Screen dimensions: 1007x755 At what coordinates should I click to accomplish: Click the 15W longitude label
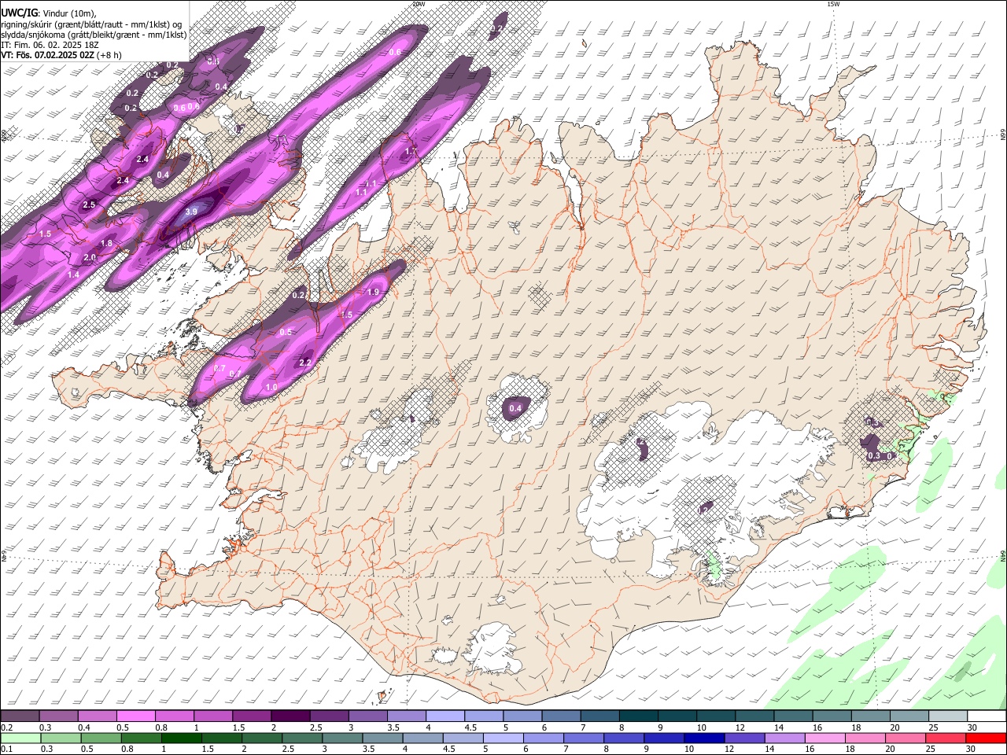[833, 4]
